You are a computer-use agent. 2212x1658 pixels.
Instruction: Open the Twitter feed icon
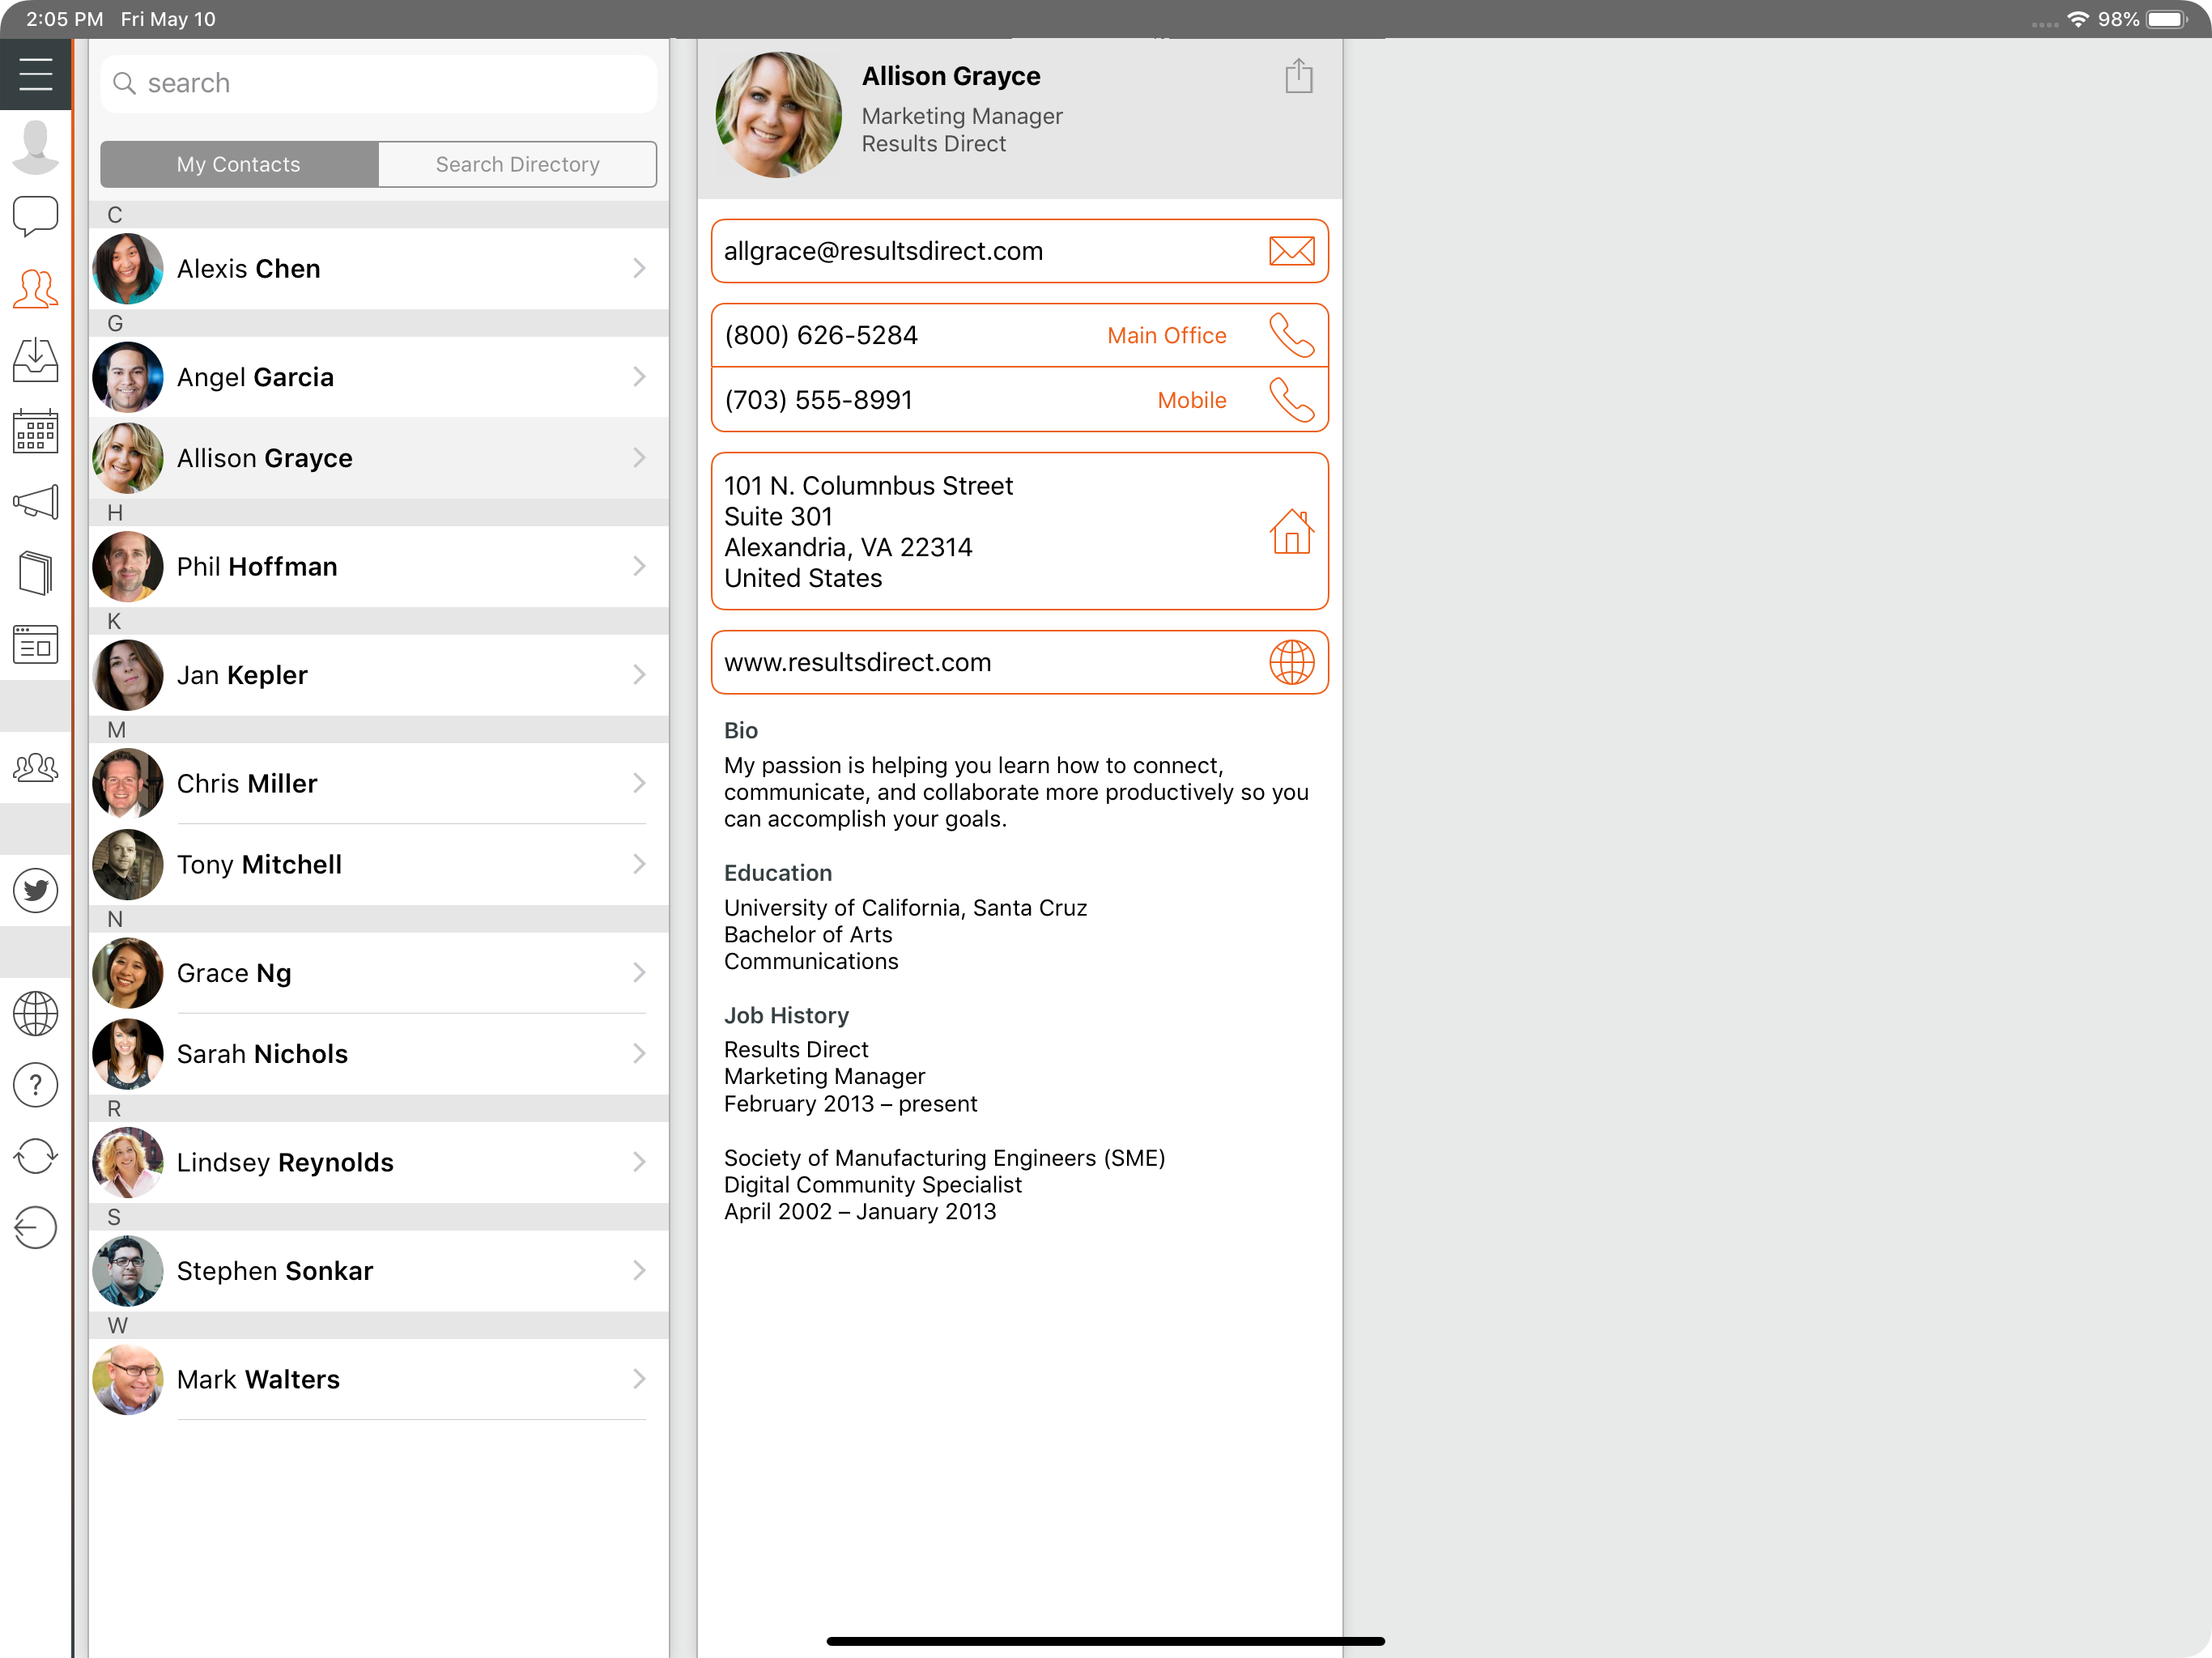click(35, 891)
